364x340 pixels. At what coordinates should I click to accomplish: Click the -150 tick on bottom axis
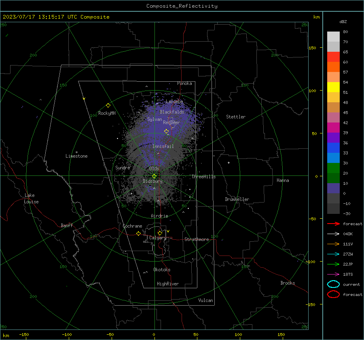[24, 334]
